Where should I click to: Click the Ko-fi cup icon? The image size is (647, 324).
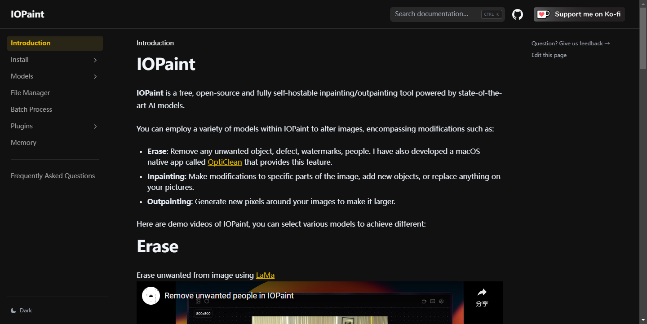click(x=543, y=14)
